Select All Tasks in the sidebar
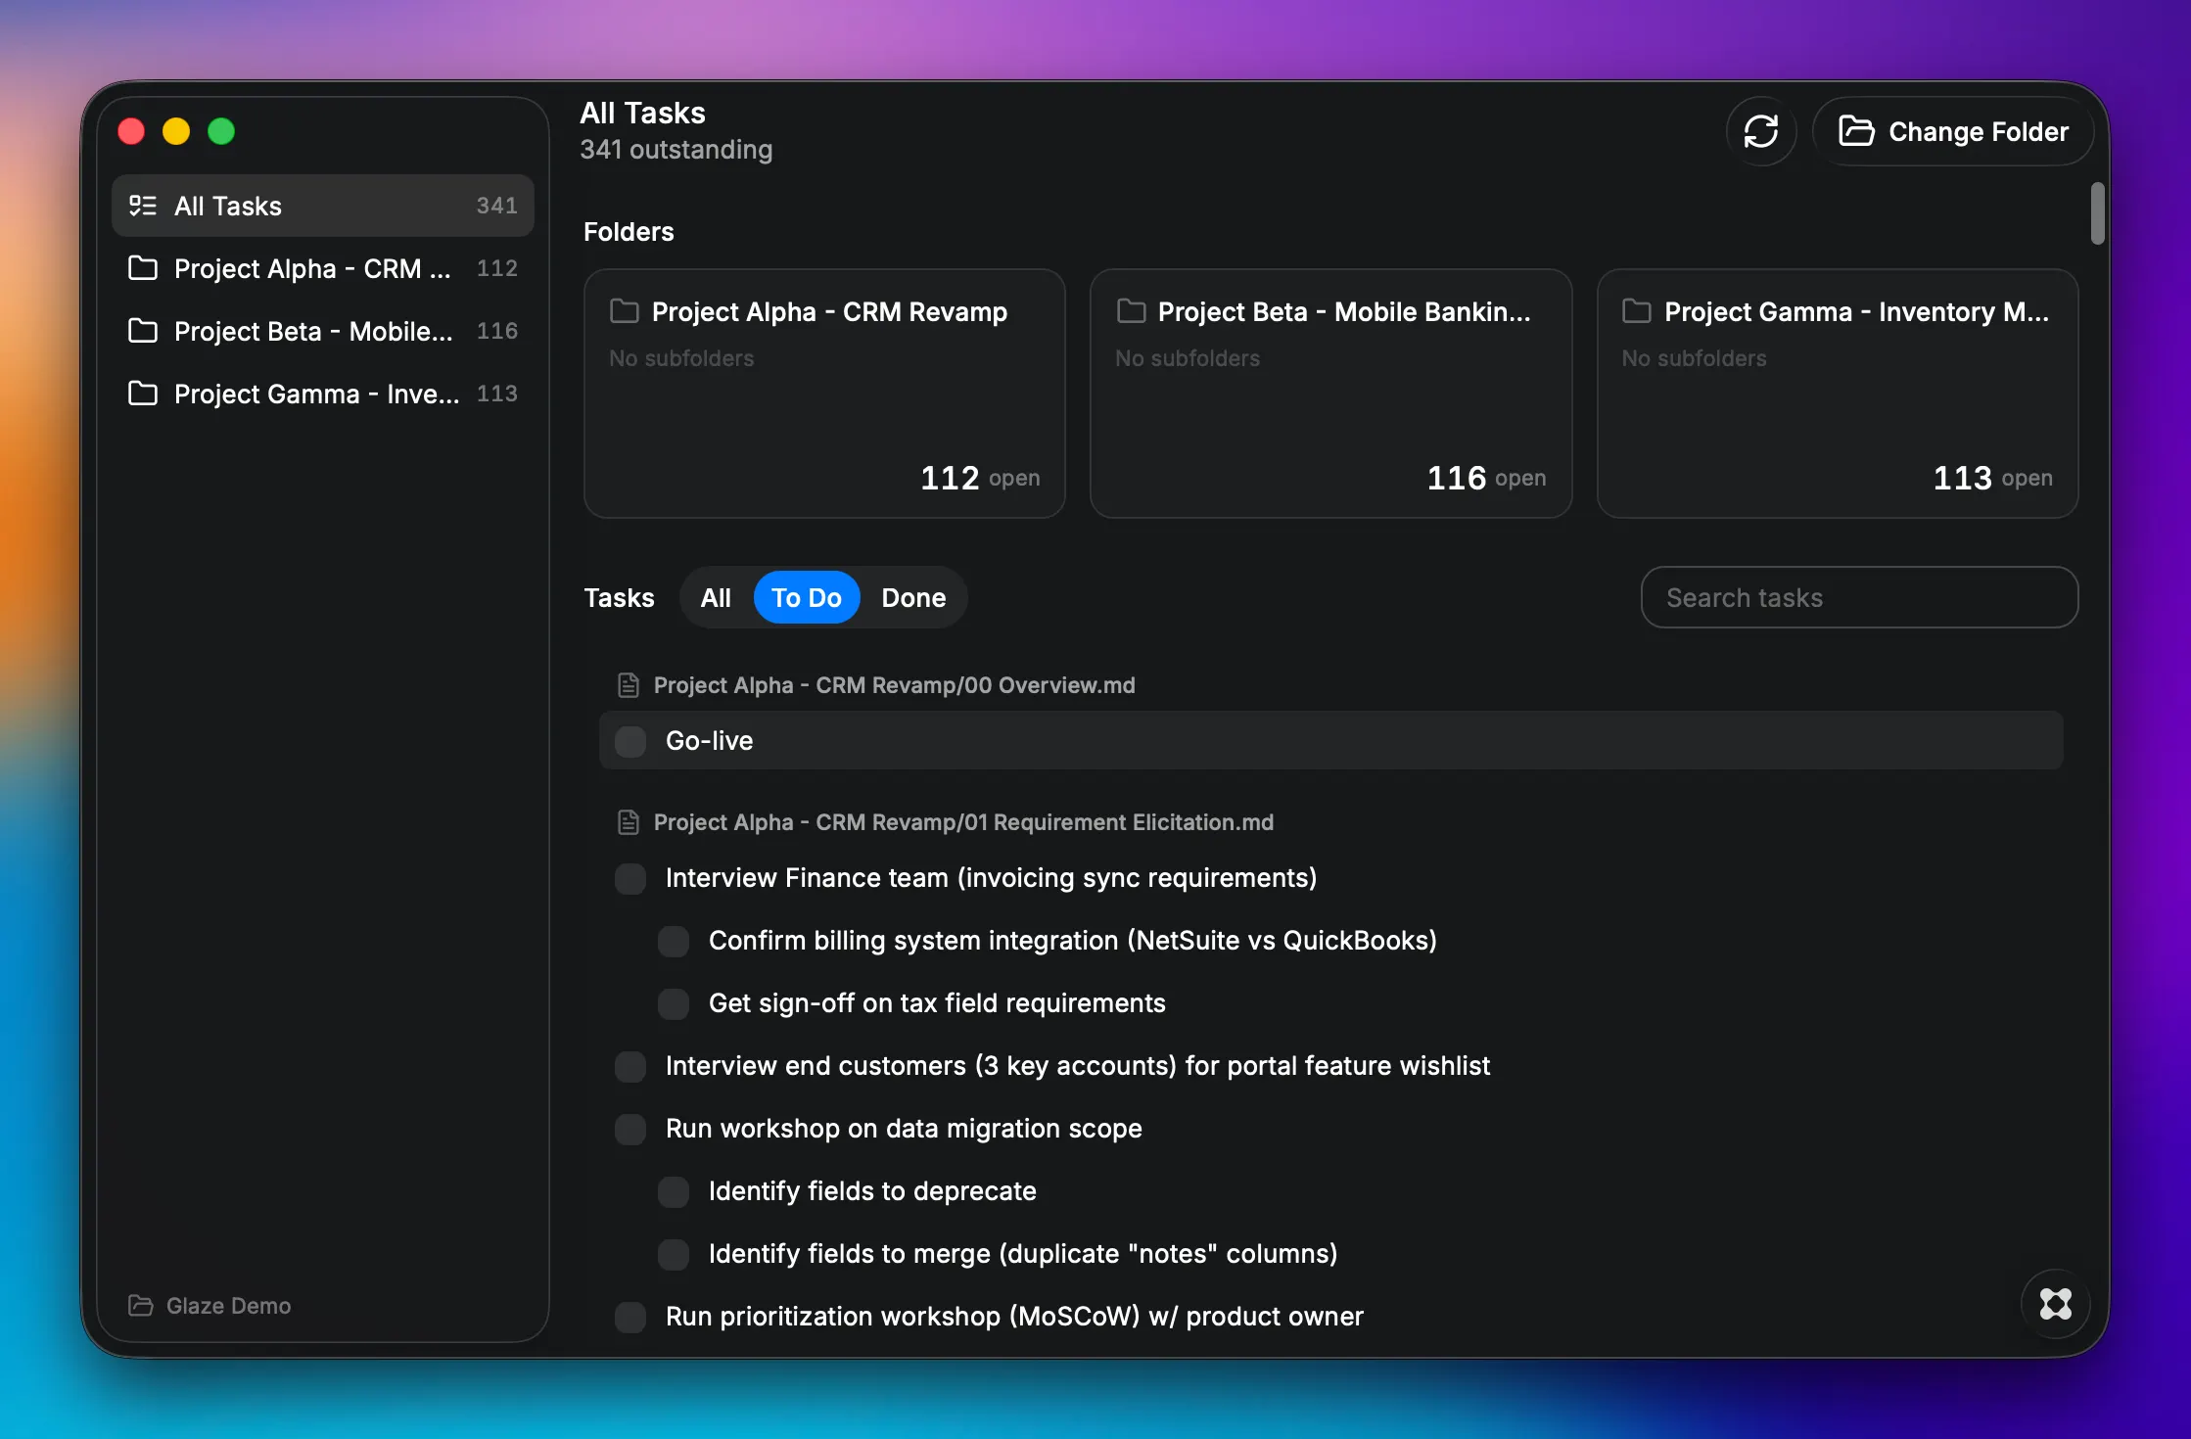The height and width of the screenshot is (1439, 2191). 323,206
